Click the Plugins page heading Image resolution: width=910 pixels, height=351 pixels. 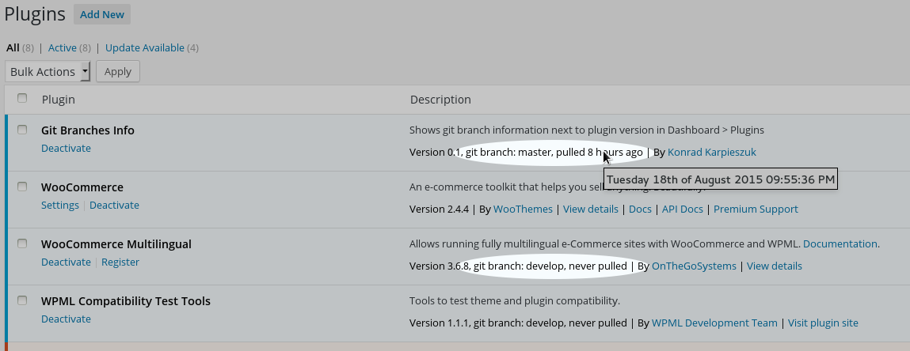pyautogui.click(x=34, y=14)
